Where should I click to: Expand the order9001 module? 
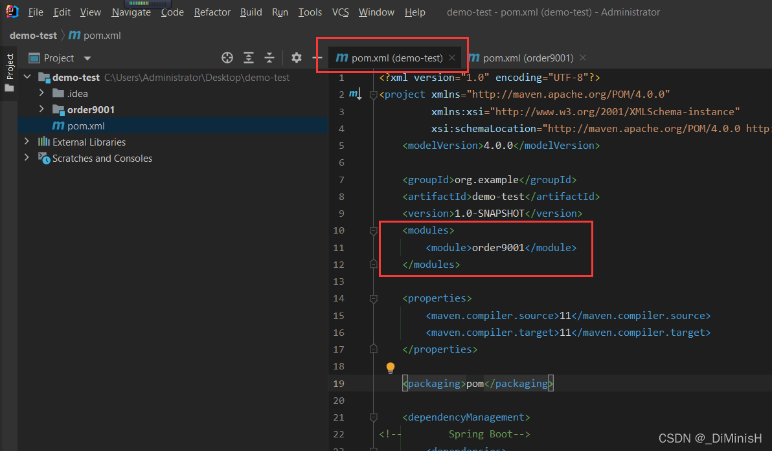[41, 109]
